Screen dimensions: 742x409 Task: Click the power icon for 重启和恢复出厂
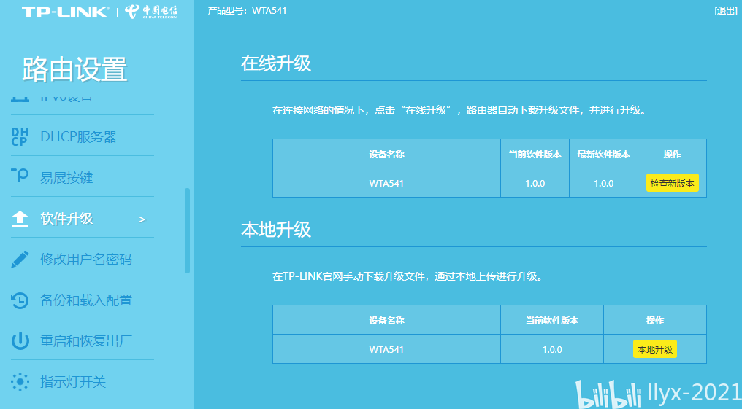click(20, 341)
